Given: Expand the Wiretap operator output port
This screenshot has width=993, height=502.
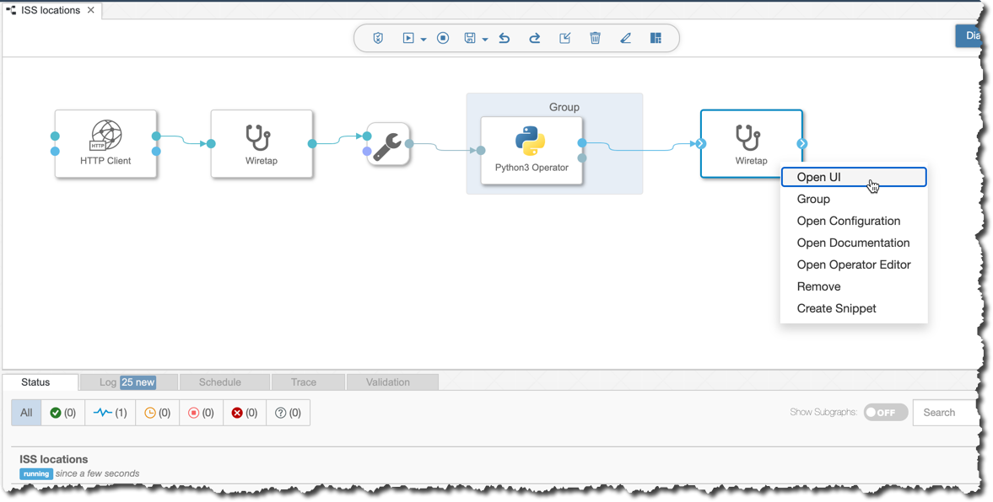Looking at the screenshot, I should [802, 143].
